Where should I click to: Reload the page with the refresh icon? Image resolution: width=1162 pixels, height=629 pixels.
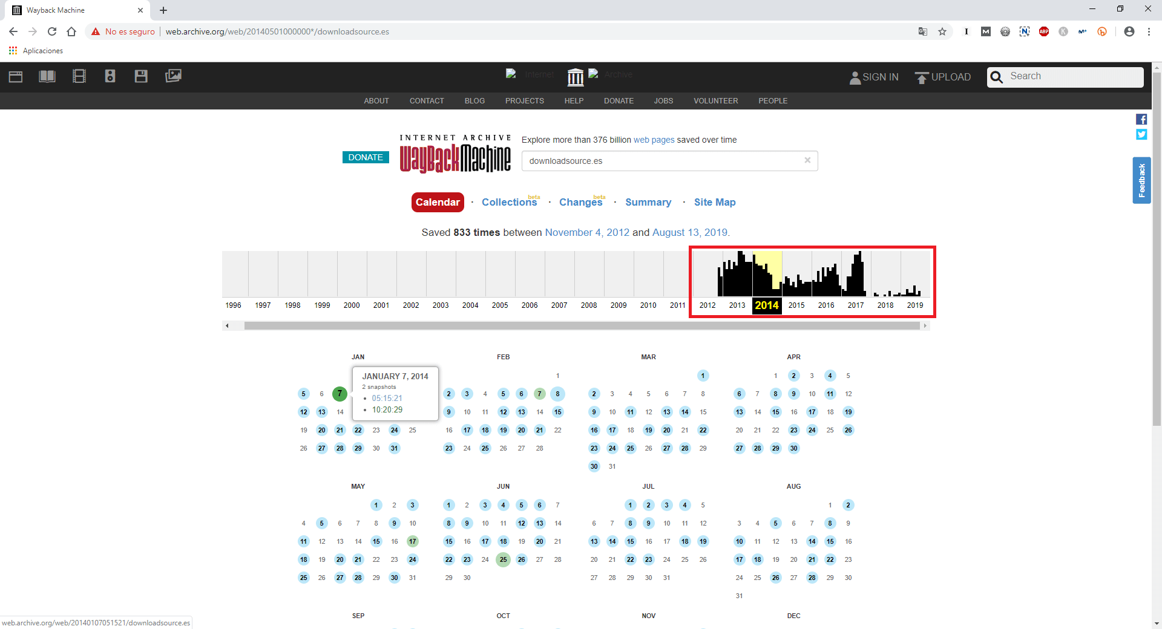(52, 31)
